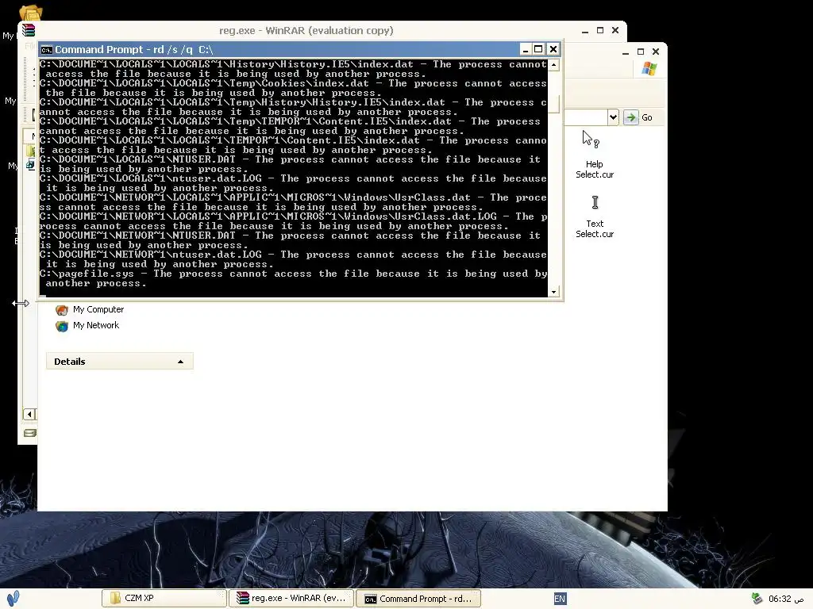Select the Text Select.cur file
The height and width of the screenshot is (609, 813).
(595, 217)
